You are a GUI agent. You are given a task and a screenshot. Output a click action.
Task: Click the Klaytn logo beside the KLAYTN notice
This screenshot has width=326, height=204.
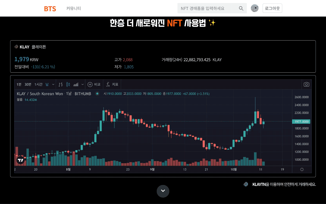(246, 184)
